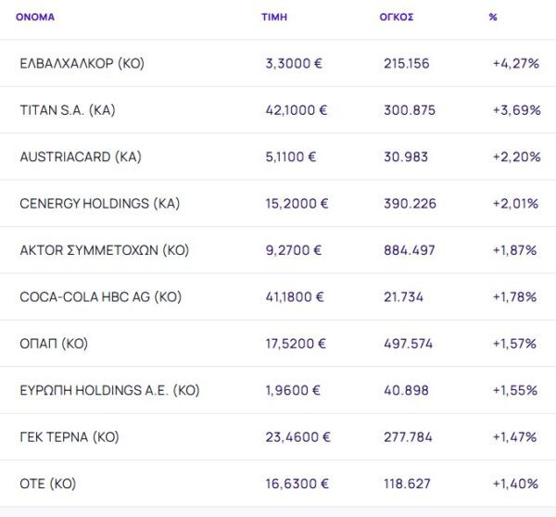Open the COCA-COLA HBC AG (ΚΟ) stock

[99, 297]
